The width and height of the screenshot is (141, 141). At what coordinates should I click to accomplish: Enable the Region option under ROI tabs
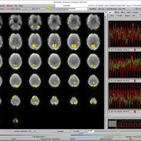tap(127, 15)
